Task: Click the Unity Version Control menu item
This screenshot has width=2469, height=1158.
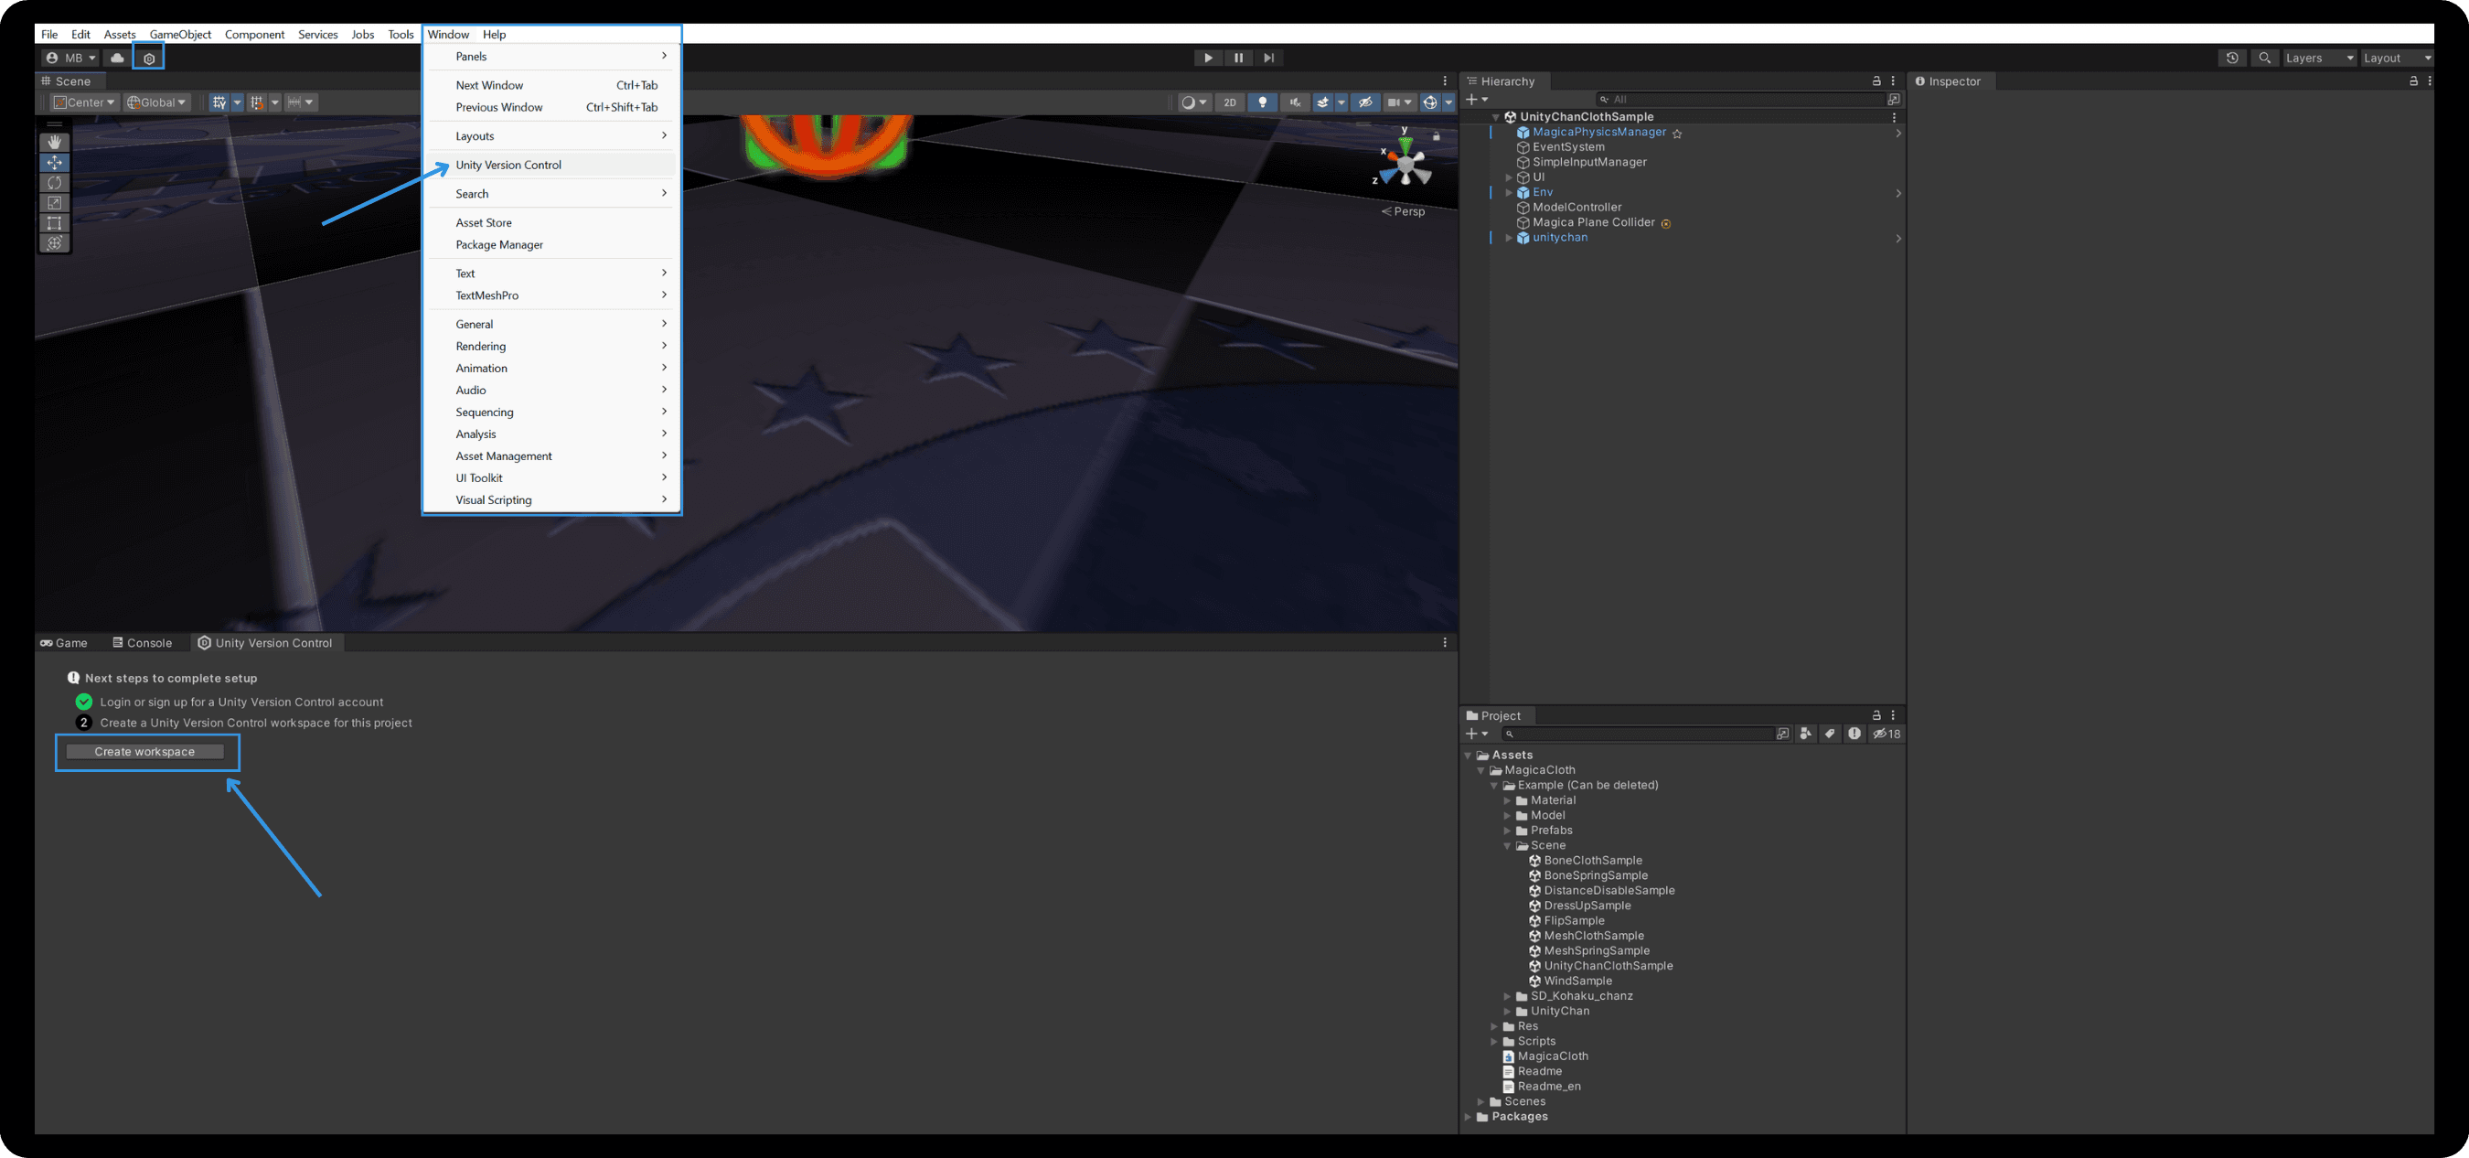Action: [508, 164]
